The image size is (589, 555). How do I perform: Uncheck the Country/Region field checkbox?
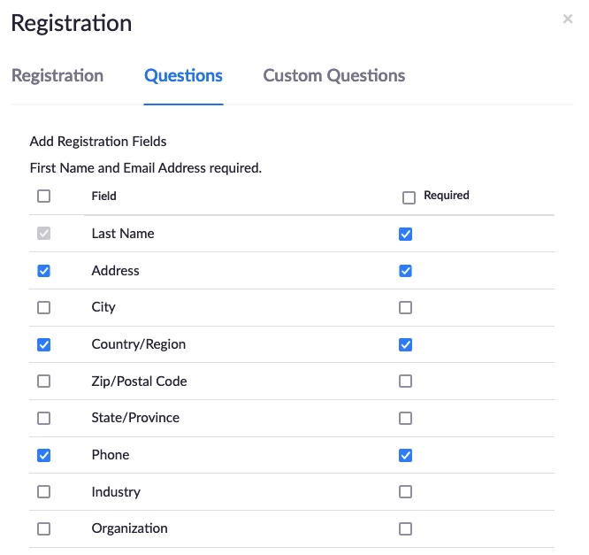coord(44,345)
